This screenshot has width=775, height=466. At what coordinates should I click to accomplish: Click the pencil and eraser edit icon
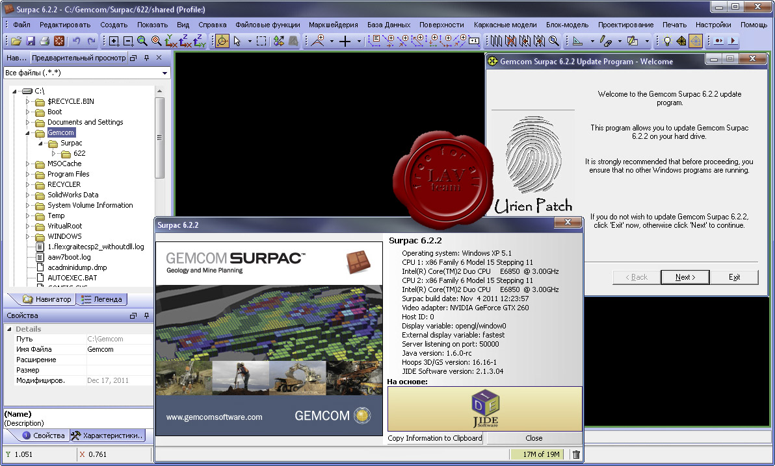pyautogui.click(x=605, y=42)
